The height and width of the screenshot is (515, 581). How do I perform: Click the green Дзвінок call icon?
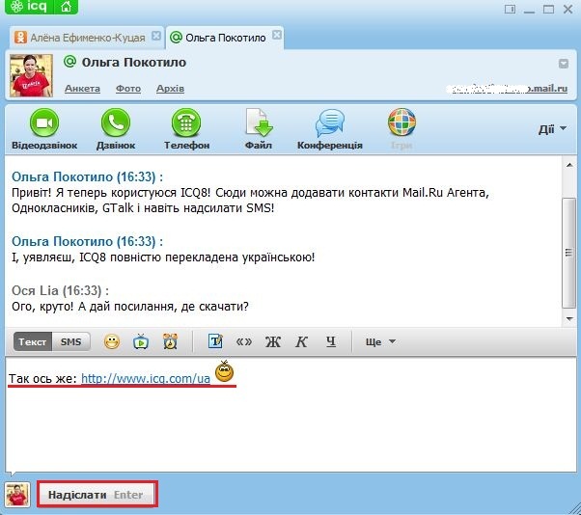[116, 123]
